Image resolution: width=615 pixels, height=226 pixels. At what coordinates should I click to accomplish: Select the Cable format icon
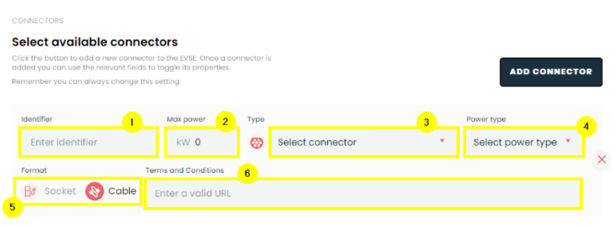pos(95,191)
